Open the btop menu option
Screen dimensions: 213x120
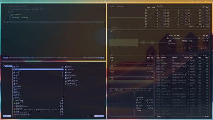[118, 6]
